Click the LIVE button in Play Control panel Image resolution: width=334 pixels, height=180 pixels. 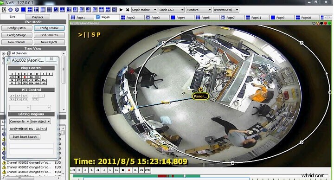(12, 77)
